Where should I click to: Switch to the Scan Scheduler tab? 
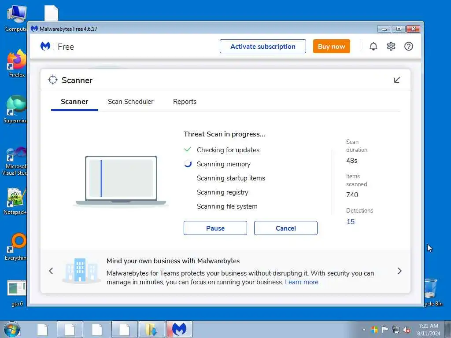tap(130, 102)
